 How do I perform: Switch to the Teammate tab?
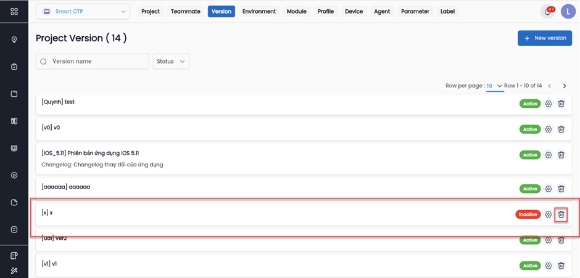[x=185, y=12]
